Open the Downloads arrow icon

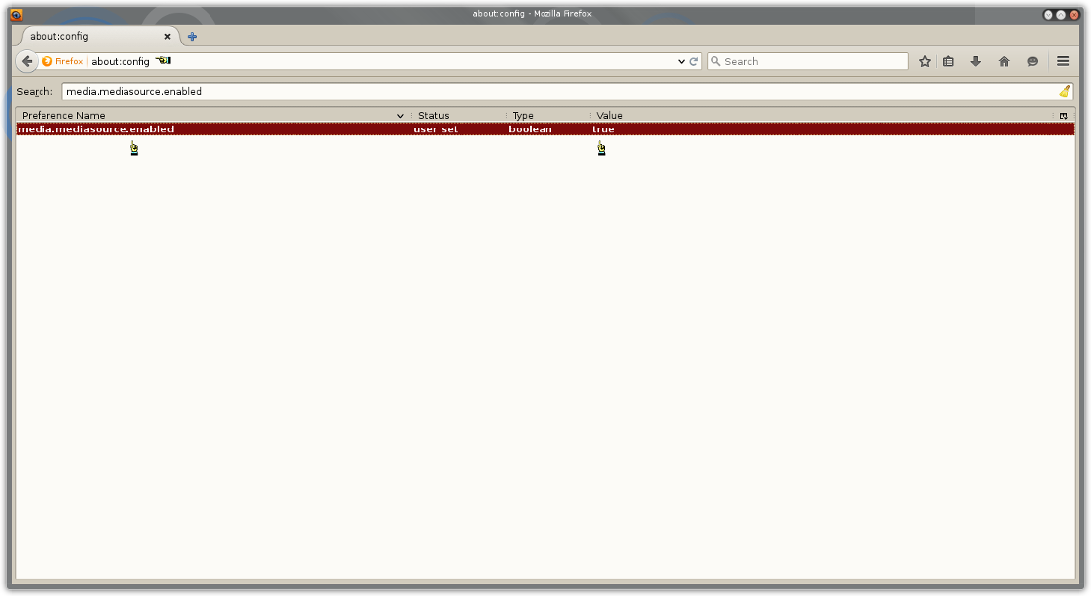976,61
